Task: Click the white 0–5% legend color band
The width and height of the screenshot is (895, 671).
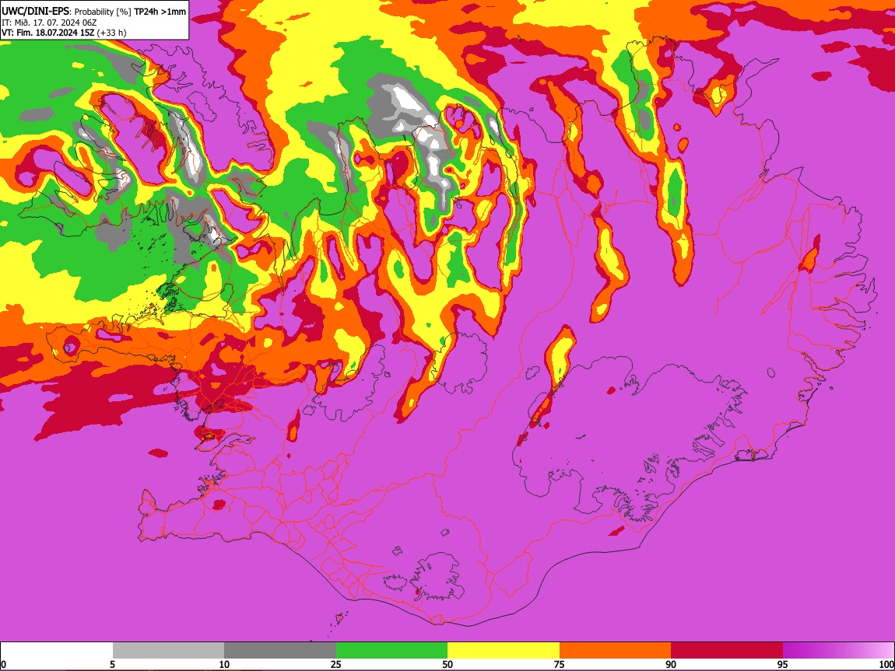Action: click(x=57, y=651)
